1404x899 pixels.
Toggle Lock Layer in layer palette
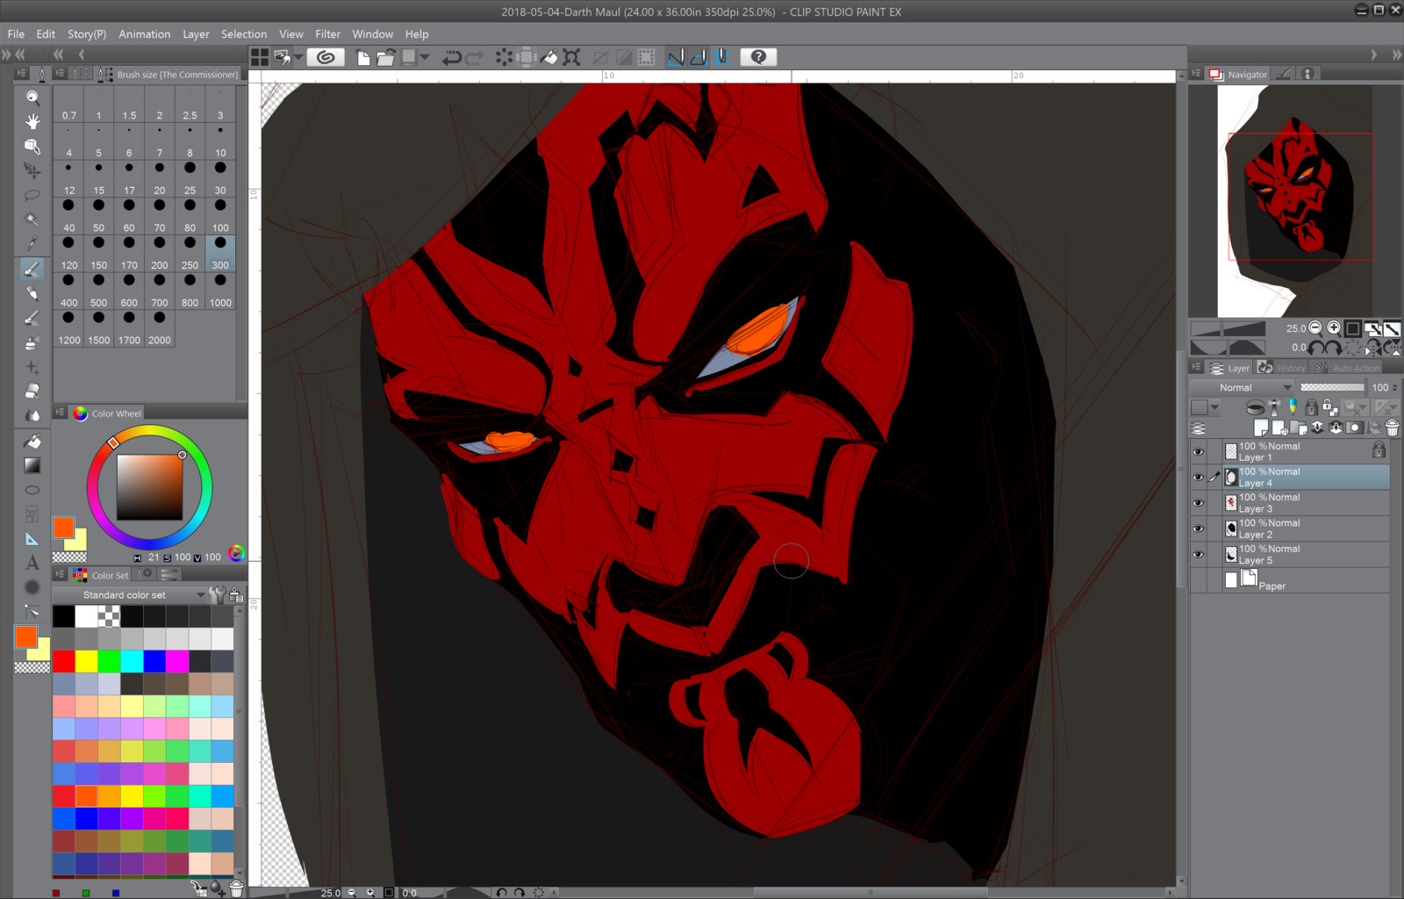[1311, 407]
